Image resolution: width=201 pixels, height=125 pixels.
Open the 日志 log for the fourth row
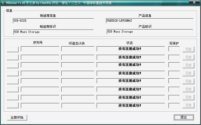(x=188, y=73)
